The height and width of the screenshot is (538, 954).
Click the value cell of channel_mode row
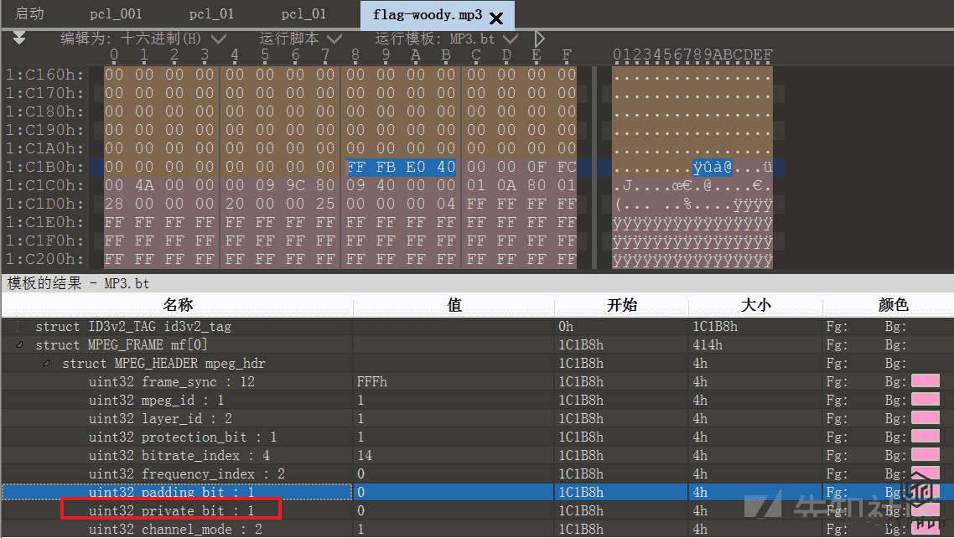pyautogui.click(x=453, y=529)
